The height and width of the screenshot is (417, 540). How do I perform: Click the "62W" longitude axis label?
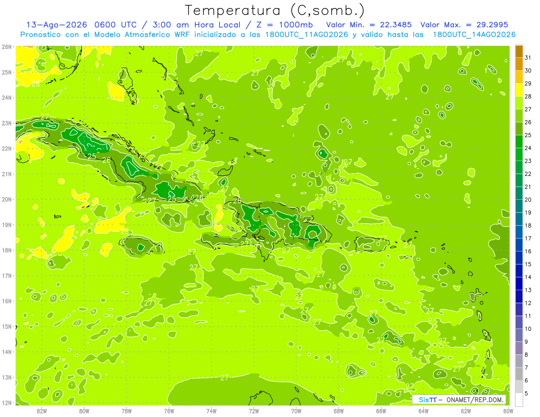[x=466, y=411]
